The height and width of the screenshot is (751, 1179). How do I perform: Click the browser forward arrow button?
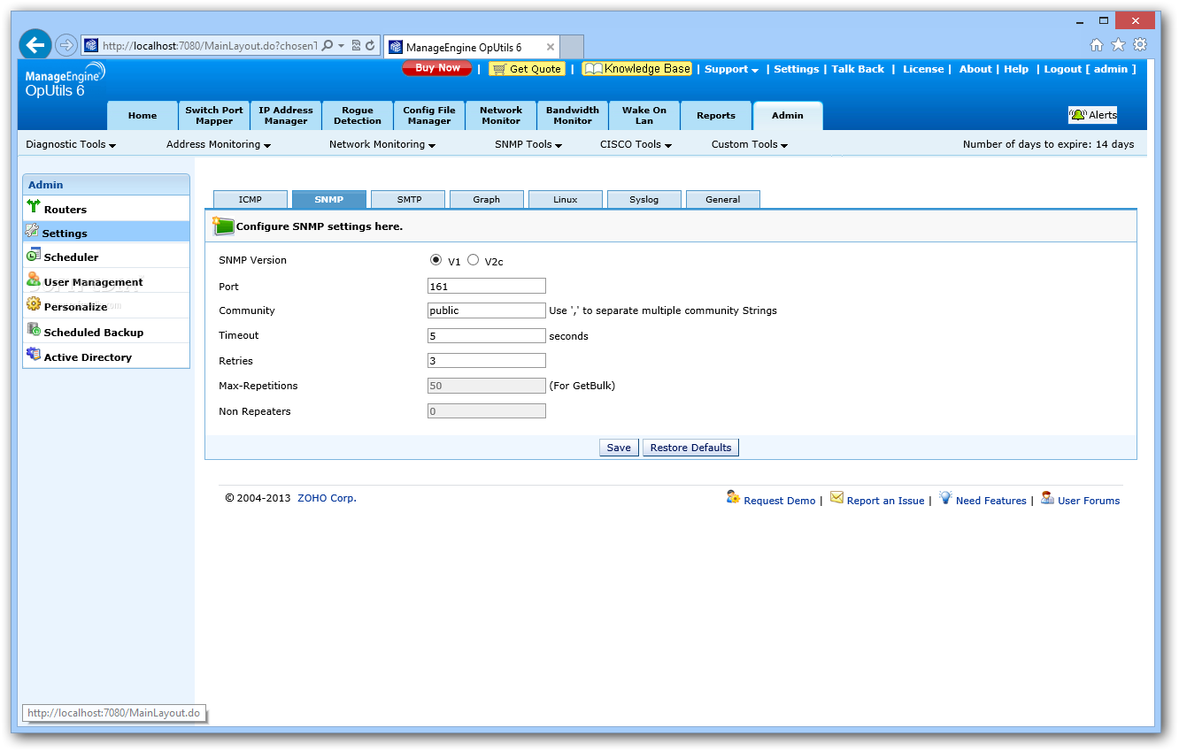(x=66, y=45)
